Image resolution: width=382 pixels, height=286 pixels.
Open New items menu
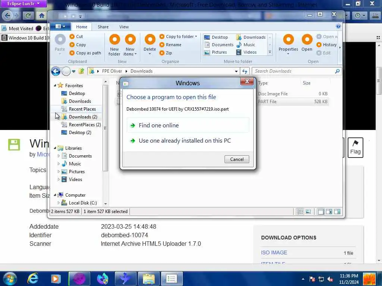(x=130, y=45)
